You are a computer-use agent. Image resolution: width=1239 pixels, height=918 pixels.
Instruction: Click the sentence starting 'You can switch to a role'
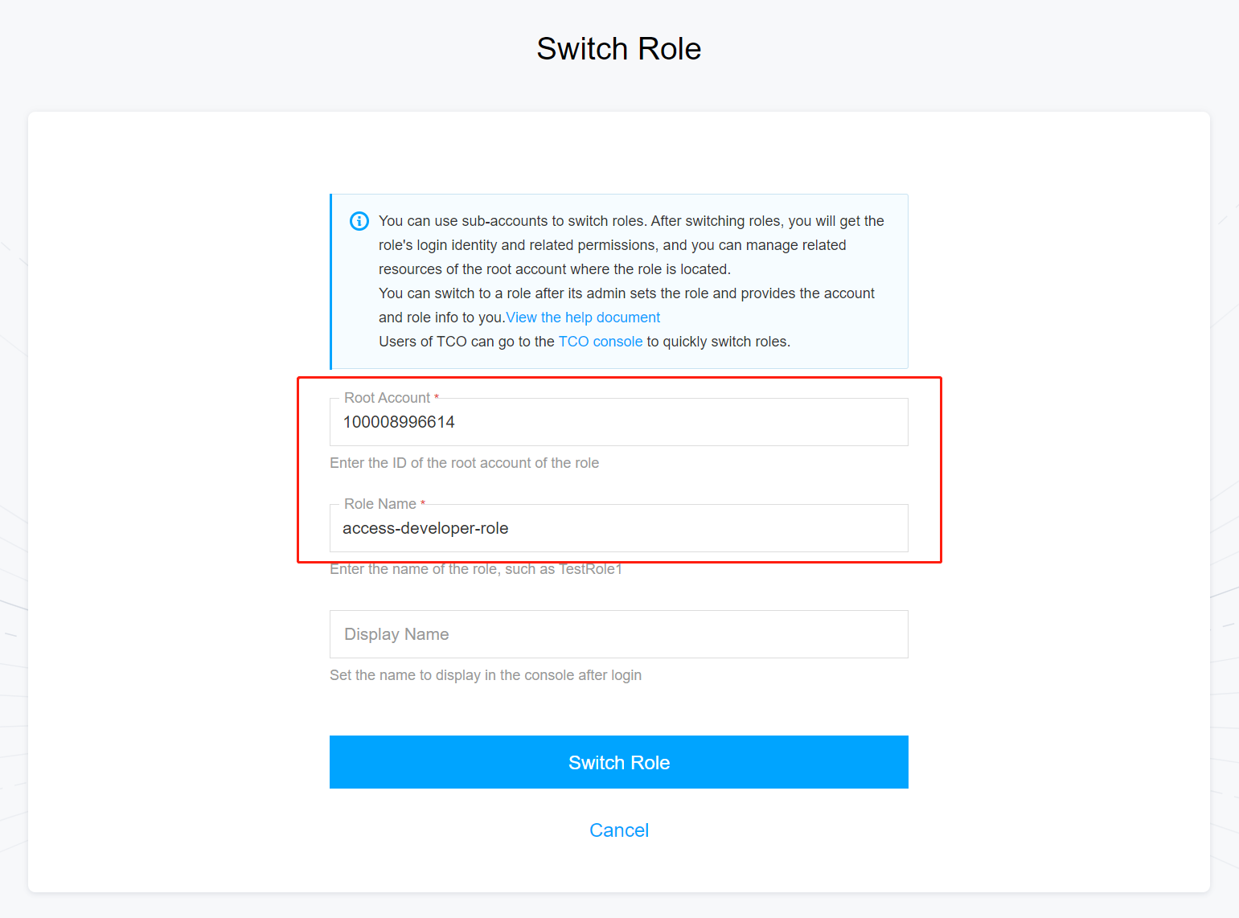click(626, 293)
